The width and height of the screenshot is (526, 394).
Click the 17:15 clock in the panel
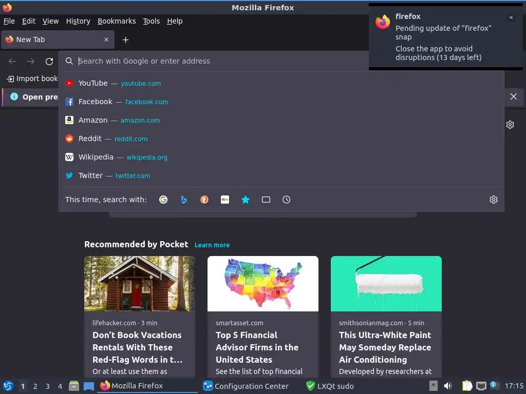pyautogui.click(x=514, y=386)
